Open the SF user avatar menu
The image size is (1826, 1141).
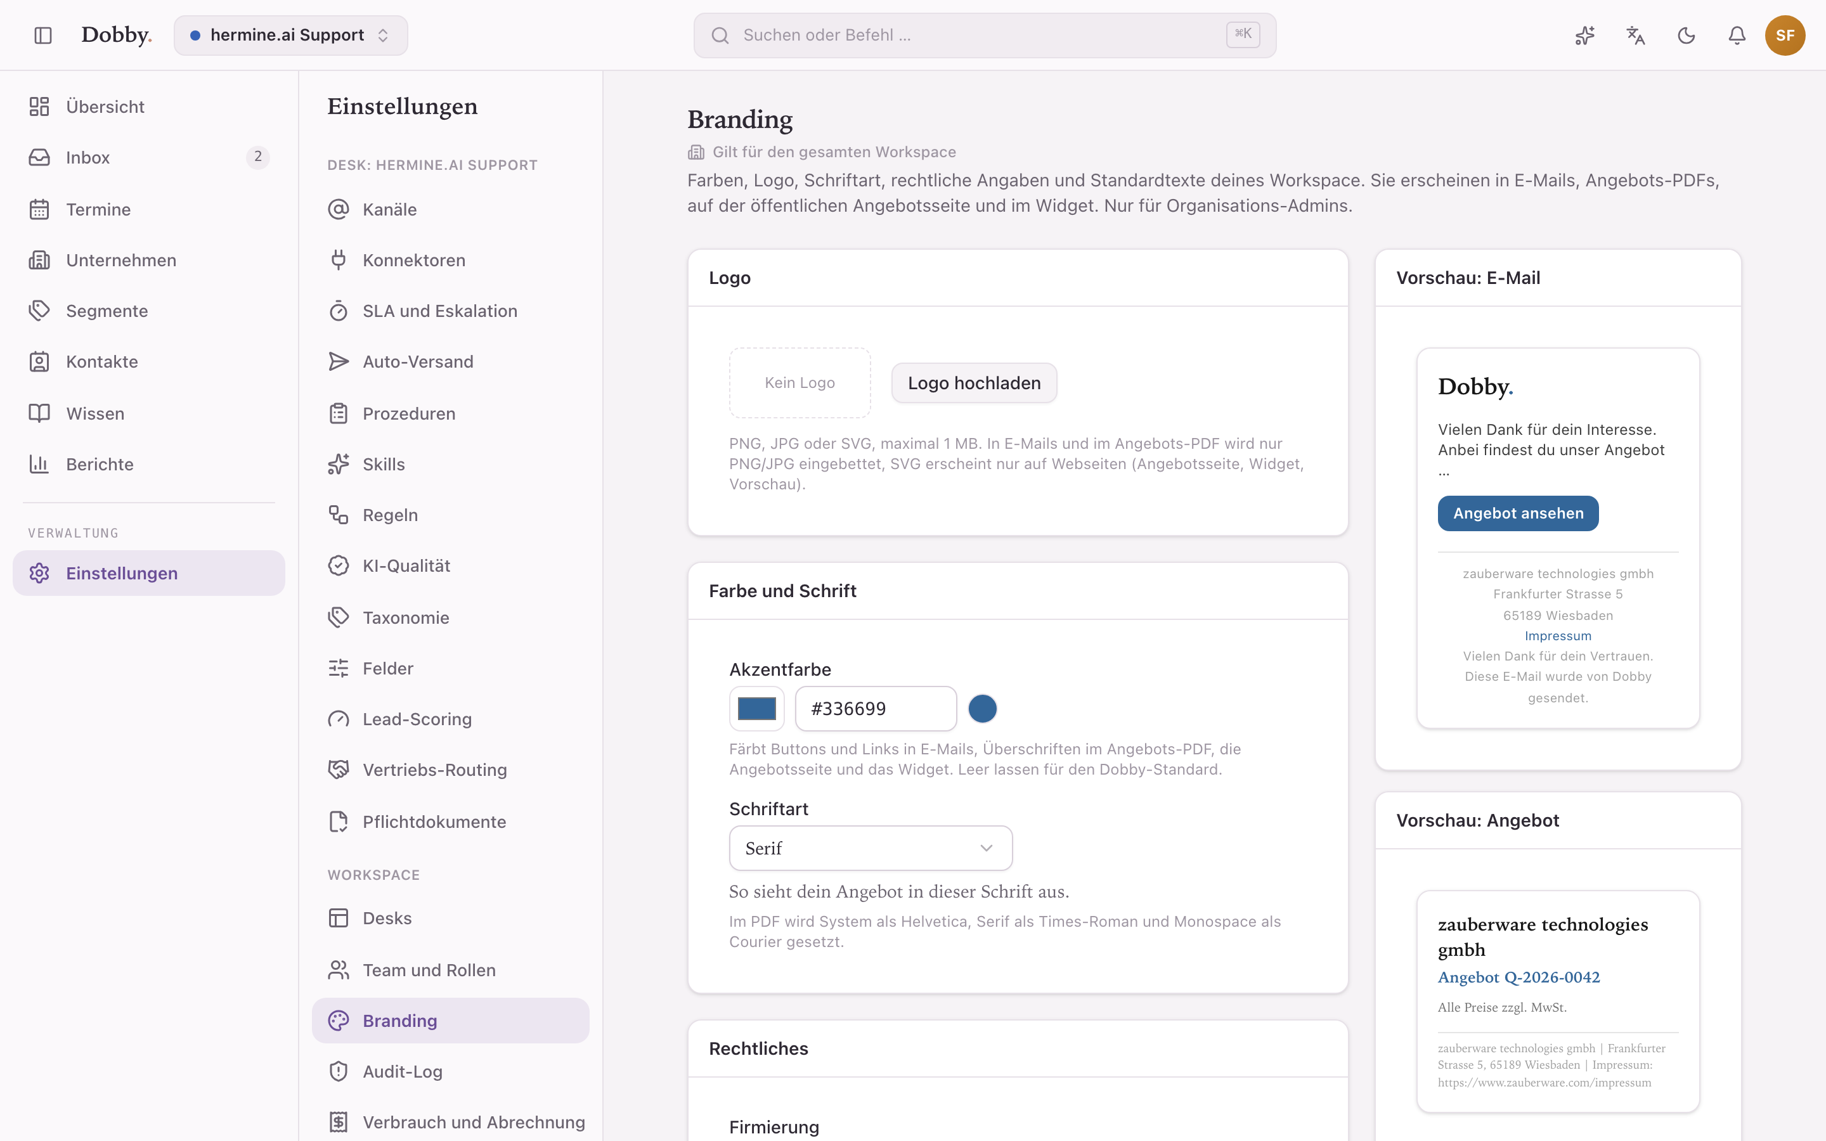1785,35
